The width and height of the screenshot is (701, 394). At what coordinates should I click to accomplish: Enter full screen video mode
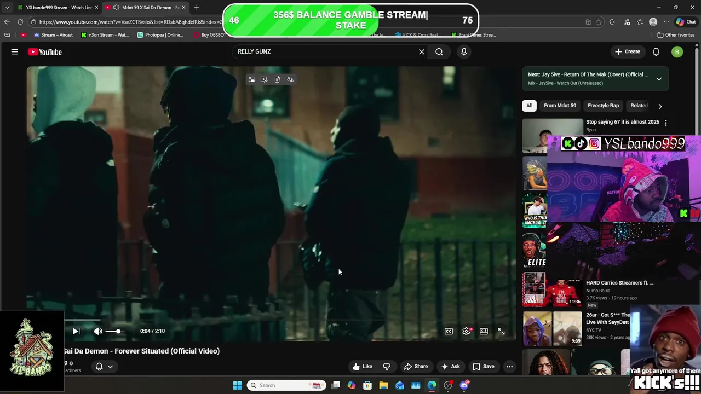501,331
